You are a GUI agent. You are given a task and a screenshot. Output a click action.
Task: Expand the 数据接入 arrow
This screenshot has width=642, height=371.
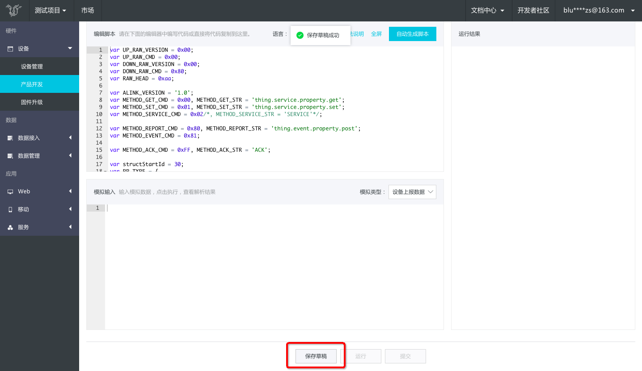70,138
